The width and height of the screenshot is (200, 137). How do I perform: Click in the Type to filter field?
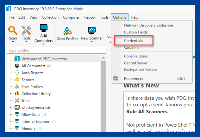coord(57,51)
